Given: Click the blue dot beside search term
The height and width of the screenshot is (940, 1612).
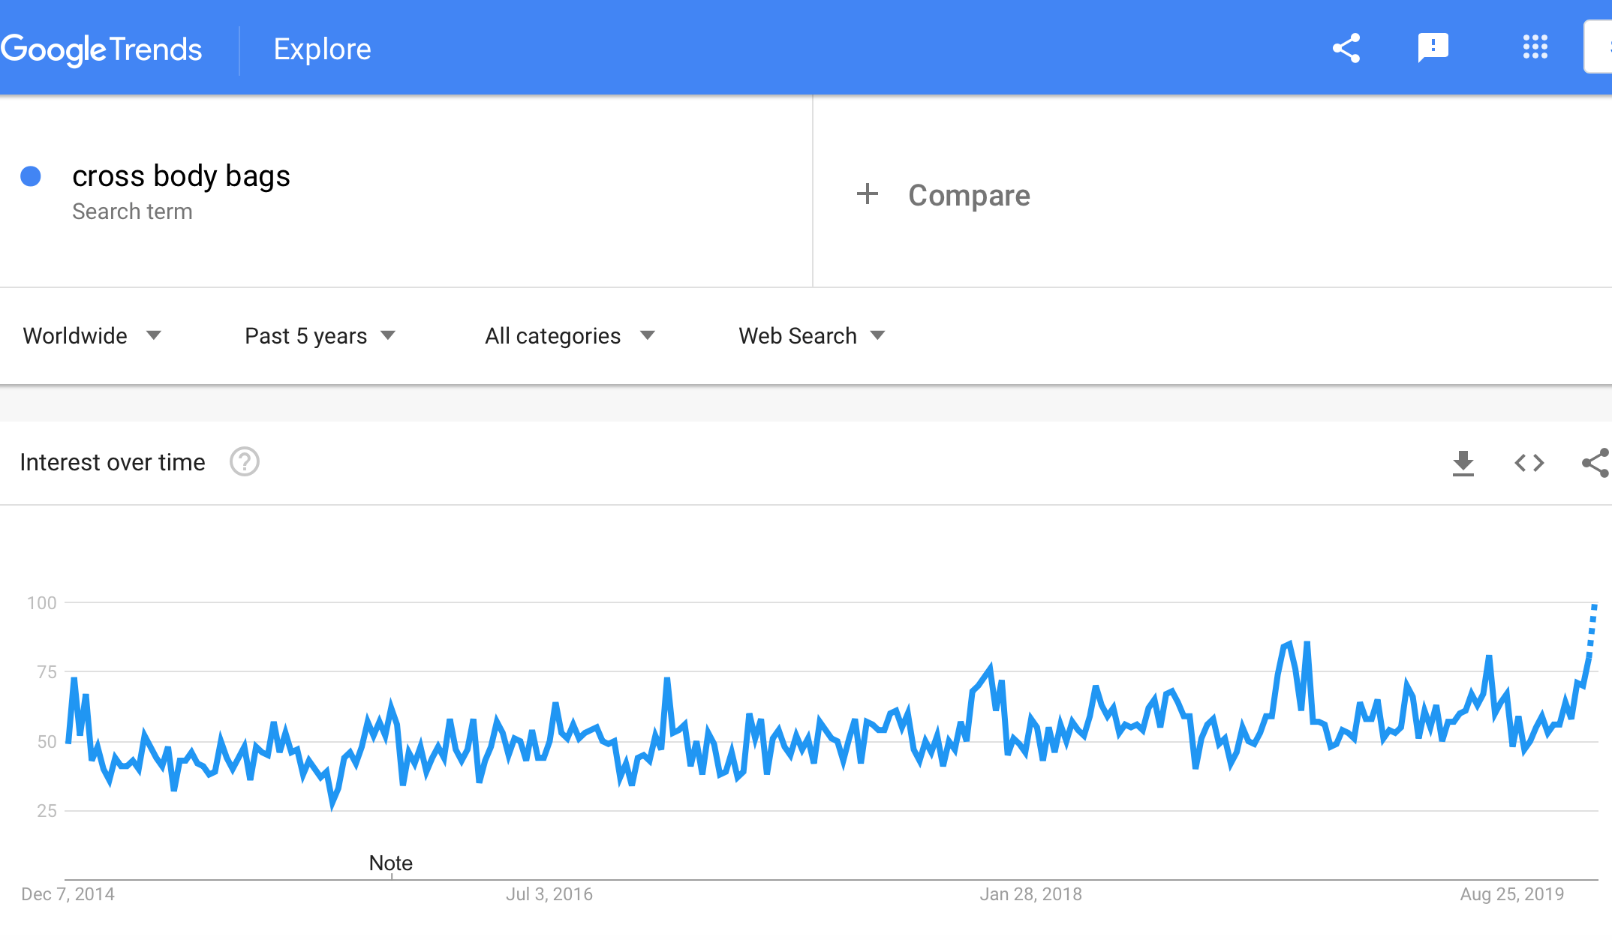Looking at the screenshot, I should click(31, 176).
